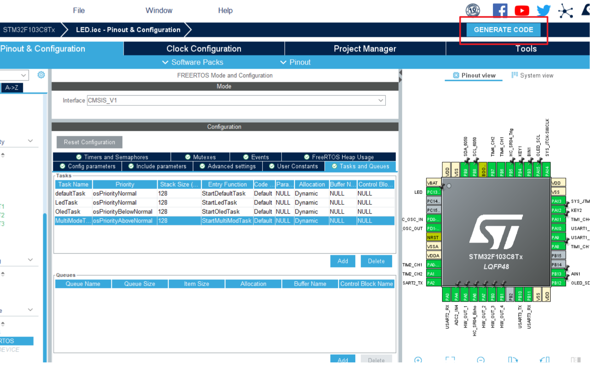Open the Include parameters tab
This screenshot has width=590, height=370.
(x=157, y=166)
